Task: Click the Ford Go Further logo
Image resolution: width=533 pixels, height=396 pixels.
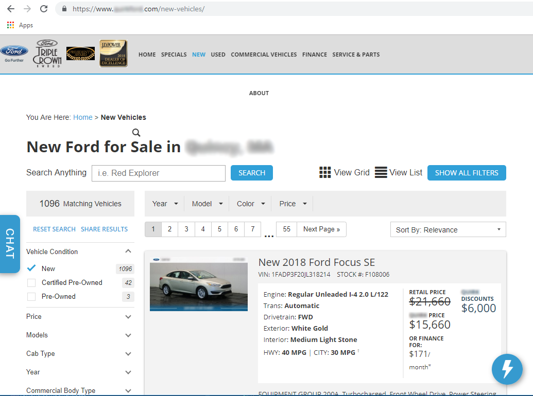Action: (x=14, y=53)
